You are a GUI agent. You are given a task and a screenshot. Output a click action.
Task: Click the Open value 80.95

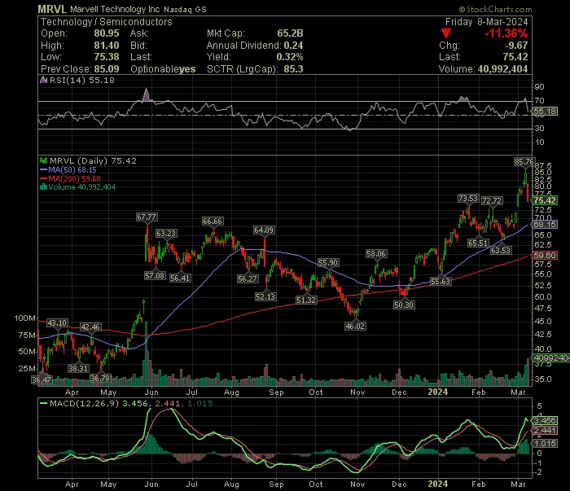click(x=107, y=33)
